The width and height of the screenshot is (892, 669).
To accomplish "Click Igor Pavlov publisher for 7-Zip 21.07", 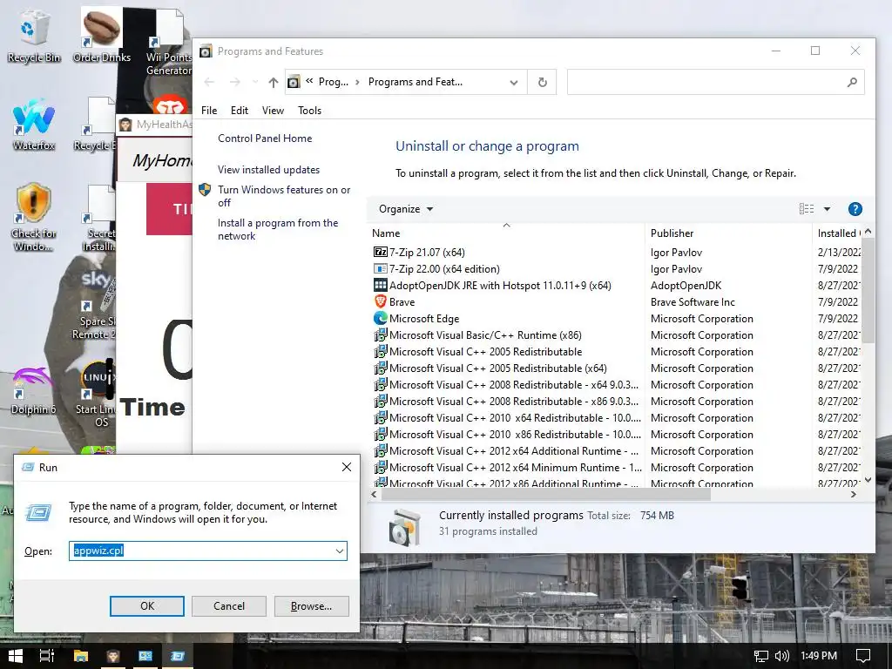I will 676,252.
